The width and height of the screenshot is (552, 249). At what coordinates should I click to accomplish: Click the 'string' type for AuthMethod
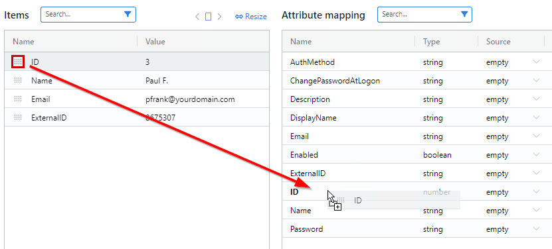[x=432, y=62]
